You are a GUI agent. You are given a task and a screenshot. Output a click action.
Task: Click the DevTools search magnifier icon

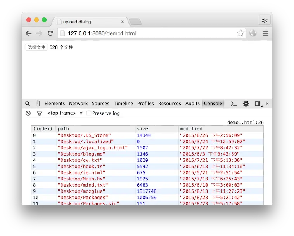[28, 104]
